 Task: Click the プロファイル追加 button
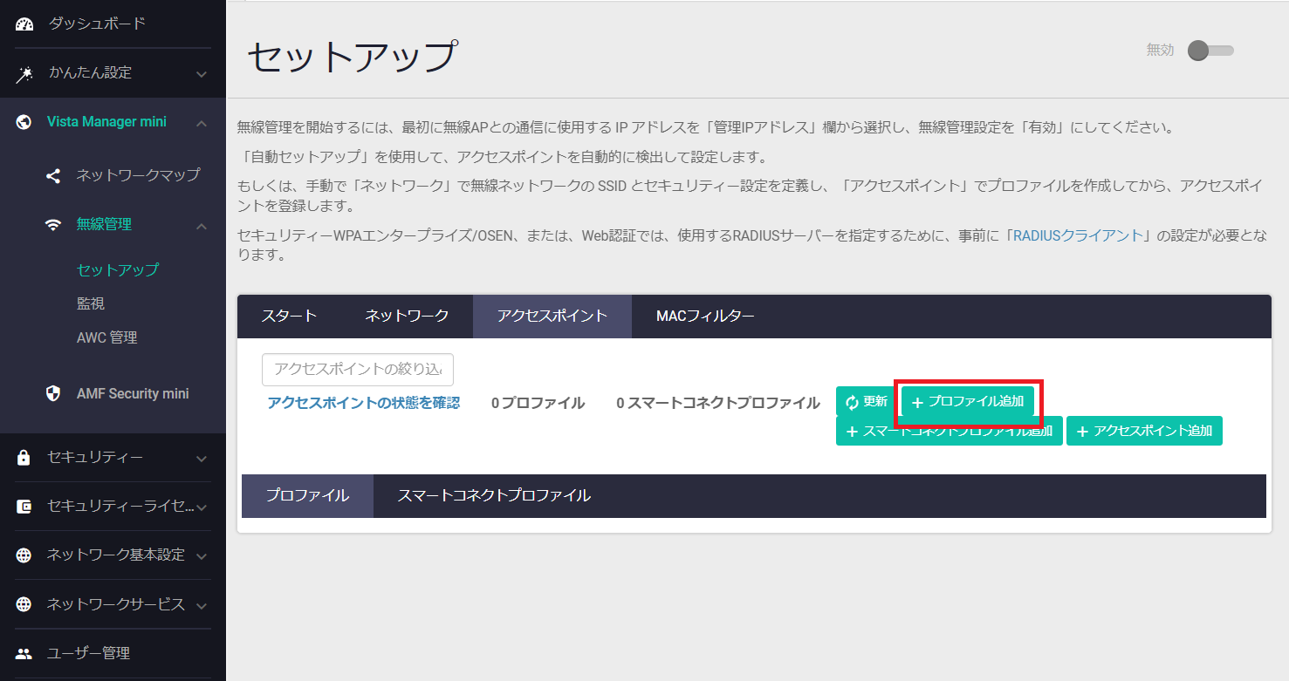pyautogui.click(x=968, y=402)
